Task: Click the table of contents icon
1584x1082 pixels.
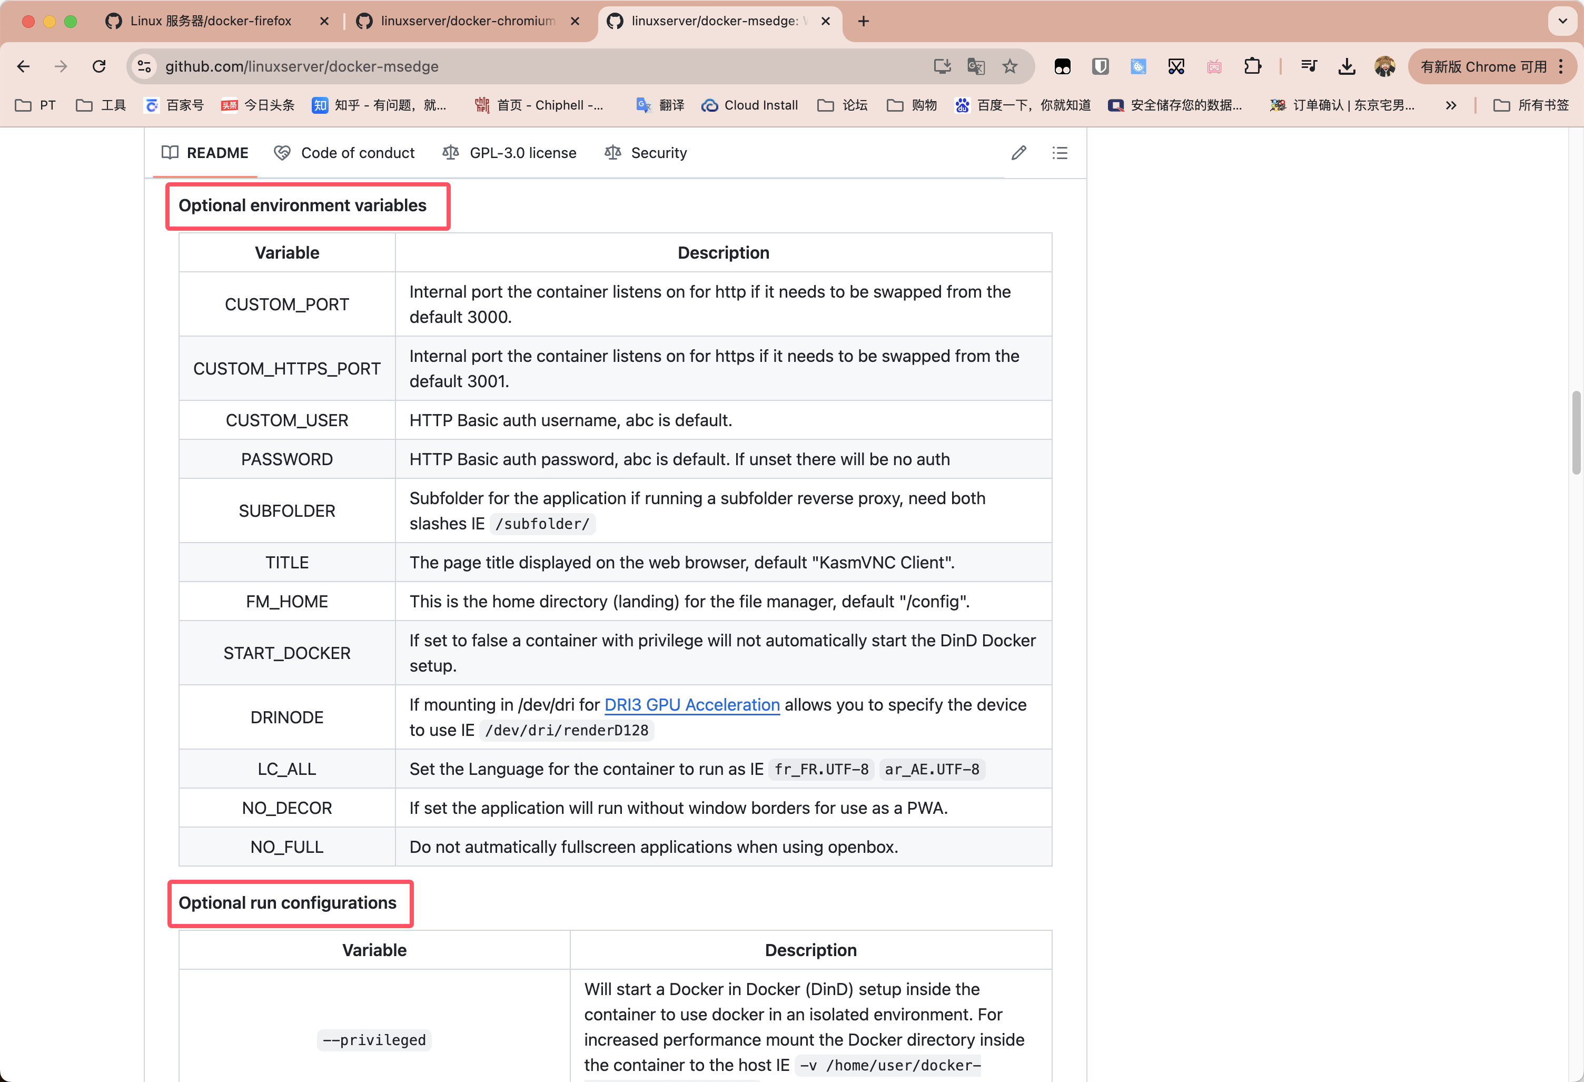Action: tap(1058, 153)
